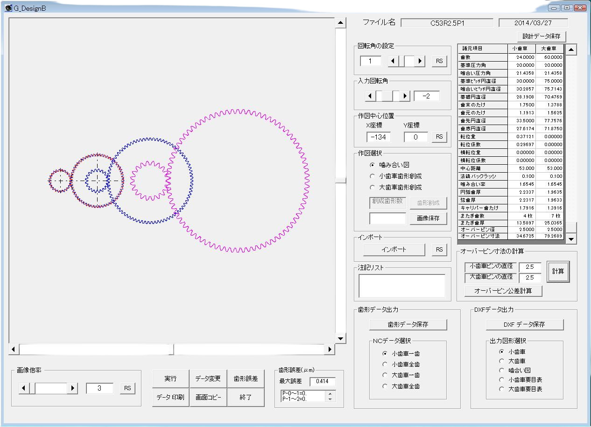Select 小歯車歯形創成 drawing option
The height and width of the screenshot is (427, 591).
point(372,176)
